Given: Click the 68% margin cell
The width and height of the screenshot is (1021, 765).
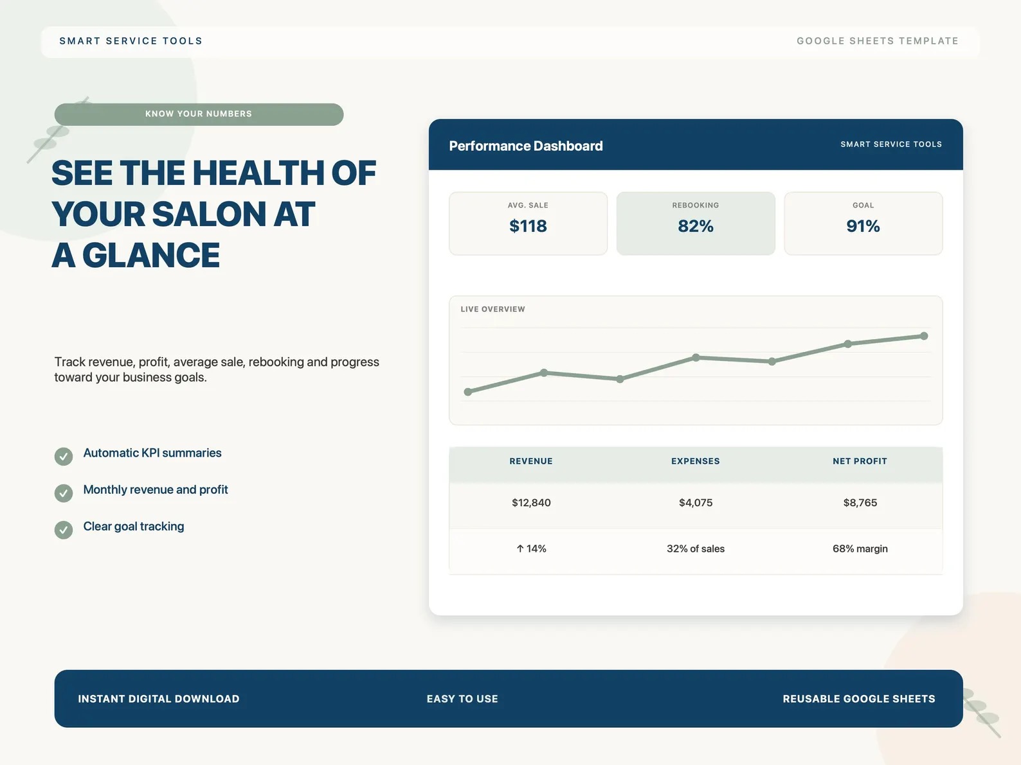Looking at the screenshot, I should click(860, 549).
